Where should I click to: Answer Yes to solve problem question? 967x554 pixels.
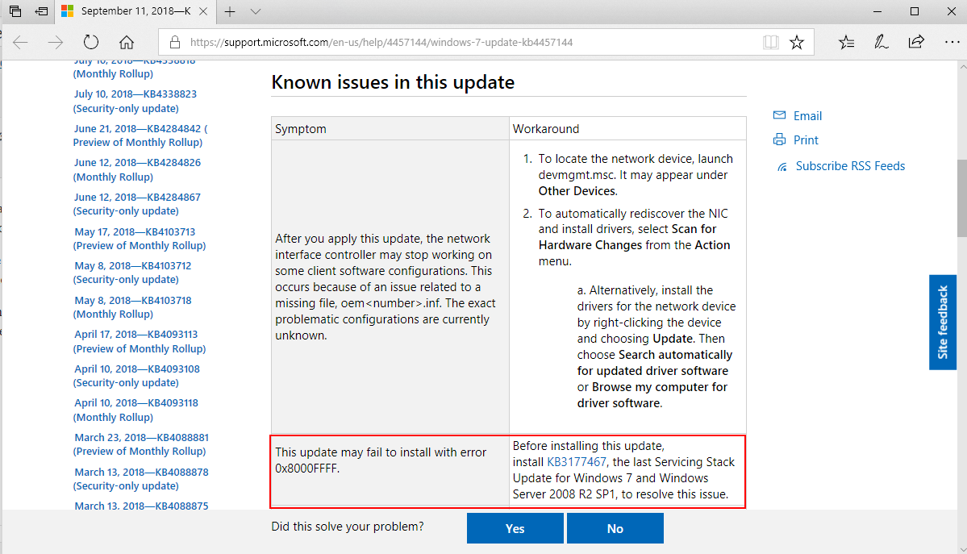click(x=515, y=528)
